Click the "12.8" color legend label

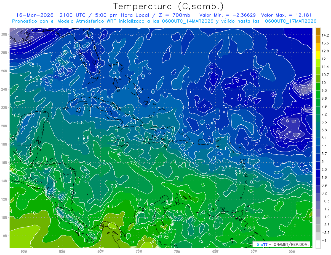(325, 51)
